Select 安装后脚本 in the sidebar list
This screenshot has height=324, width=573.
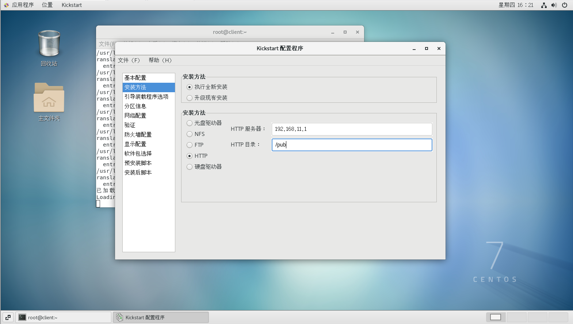[149, 172]
